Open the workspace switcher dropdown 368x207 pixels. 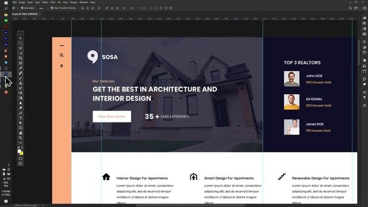357,8
